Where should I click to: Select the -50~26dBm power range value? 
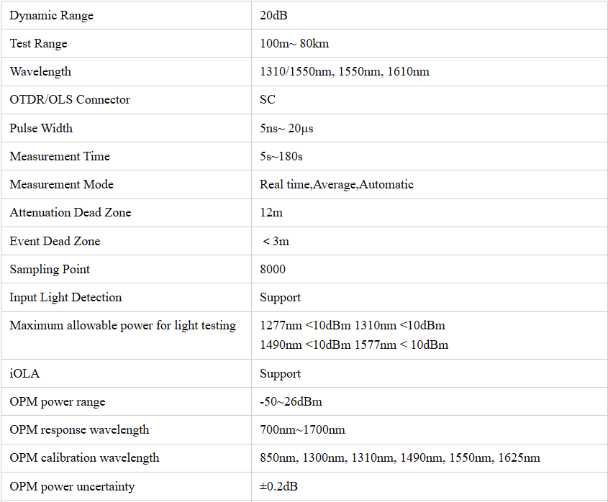coord(290,401)
